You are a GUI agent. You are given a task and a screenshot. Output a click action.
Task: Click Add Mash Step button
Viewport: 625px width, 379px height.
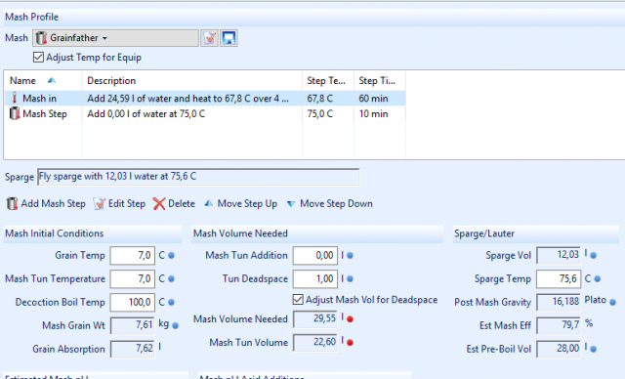[x=46, y=203]
